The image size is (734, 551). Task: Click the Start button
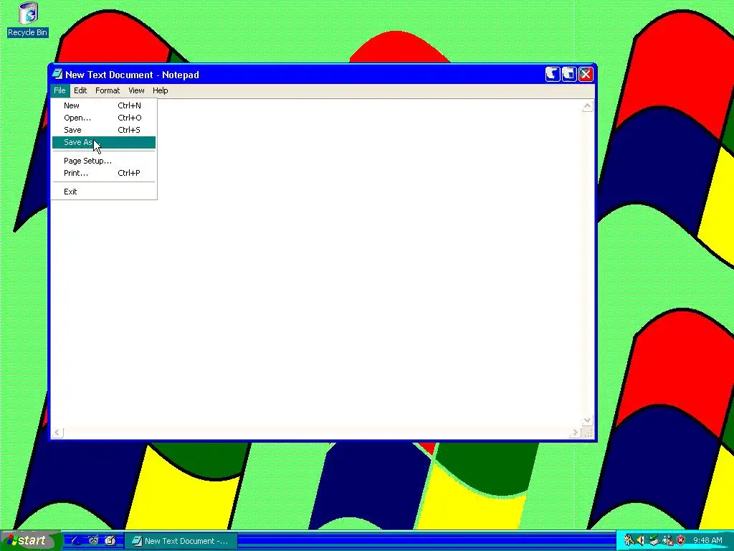tap(31, 541)
